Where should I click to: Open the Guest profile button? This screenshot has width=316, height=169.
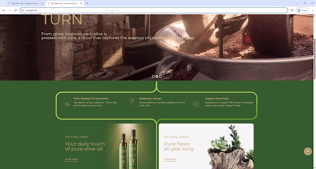(x=302, y=10)
